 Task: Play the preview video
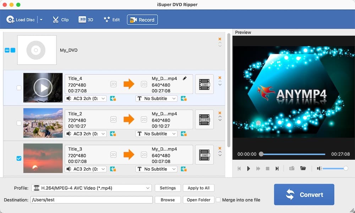pos(248,169)
